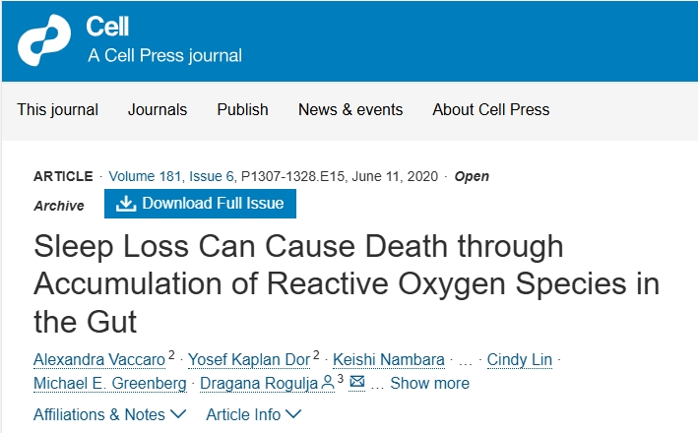Viewport: 698px width, 433px height.
Task: Expand the Affiliations & Notes section
Action: (109, 414)
